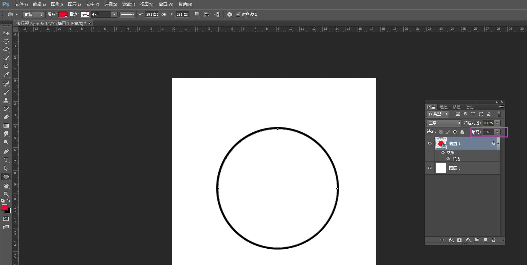This screenshot has height=265, width=527.
Task: Select the Elliptical Marquee tool
Action: pos(6,41)
